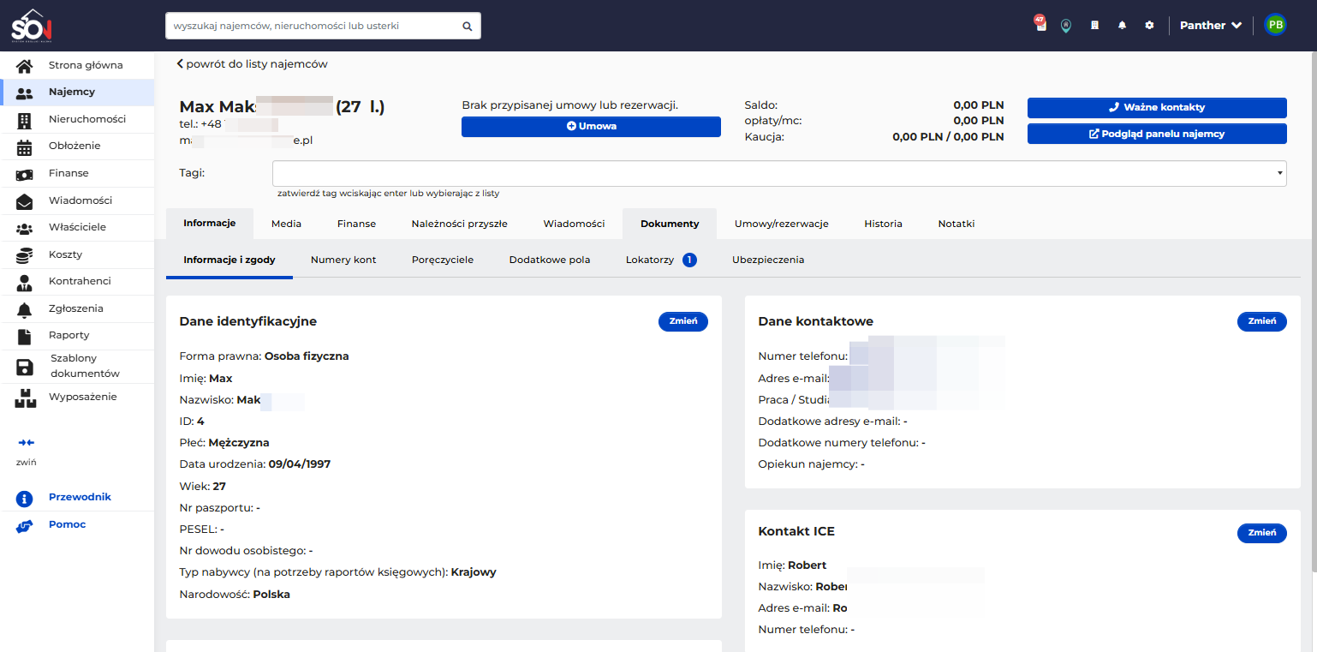The image size is (1317, 652).
Task: Select the Ubezpieczenia sub-tab
Action: [768, 260]
